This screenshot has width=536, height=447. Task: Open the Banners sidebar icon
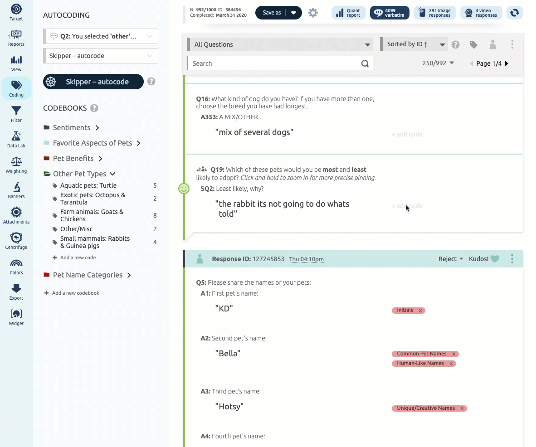tap(16, 190)
